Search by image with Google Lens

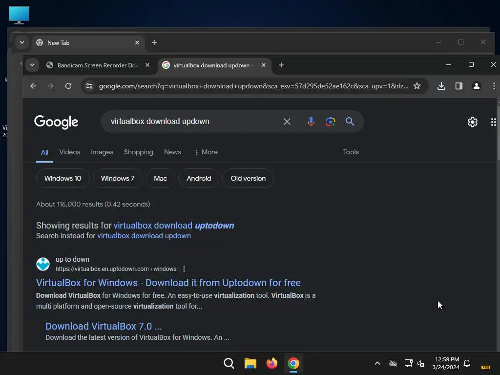[x=331, y=122]
